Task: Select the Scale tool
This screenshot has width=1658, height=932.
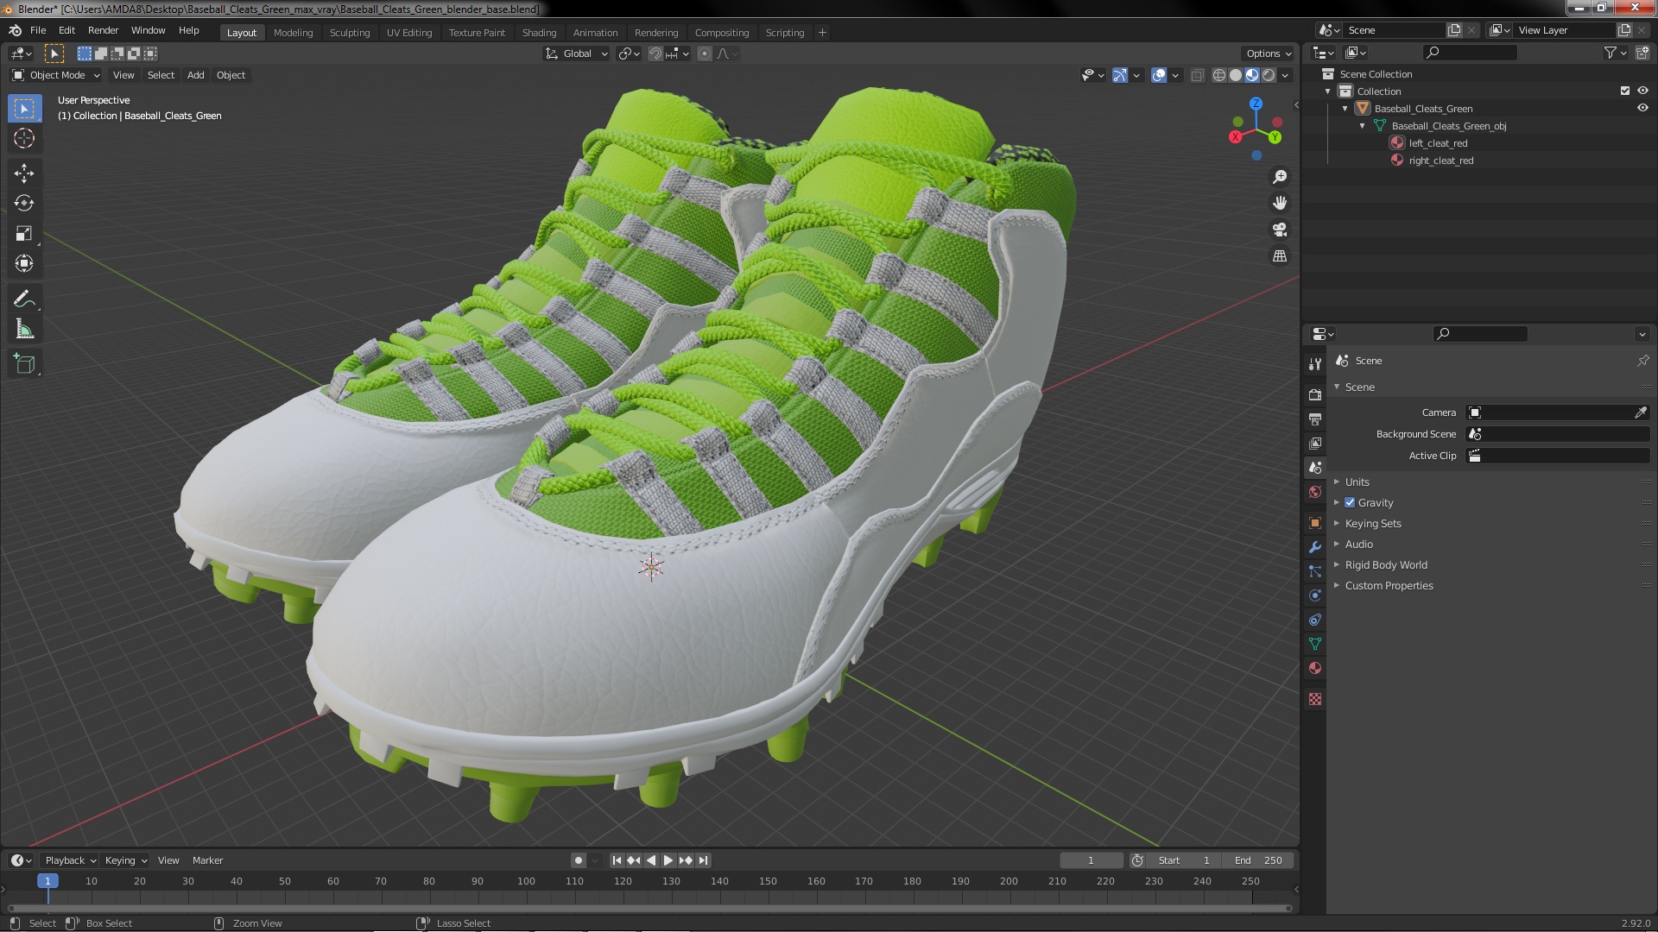Action: (x=24, y=233)
